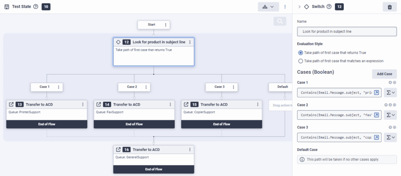Viewport: 401px width, 176px height.
Task: Click the Add Case button
Action: pyautogui.click(x=384, y=74)
